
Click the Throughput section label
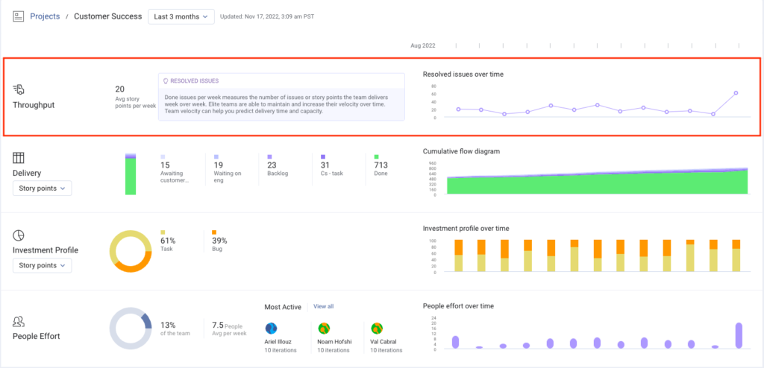coord(34,104)
